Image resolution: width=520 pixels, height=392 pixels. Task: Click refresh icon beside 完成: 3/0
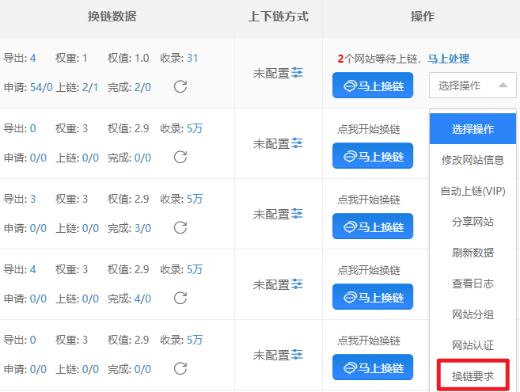click(180, 227)
